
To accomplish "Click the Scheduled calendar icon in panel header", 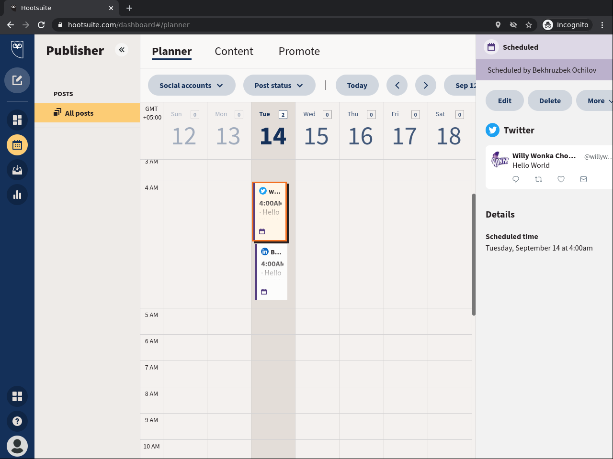I will (x=491, y=47).
